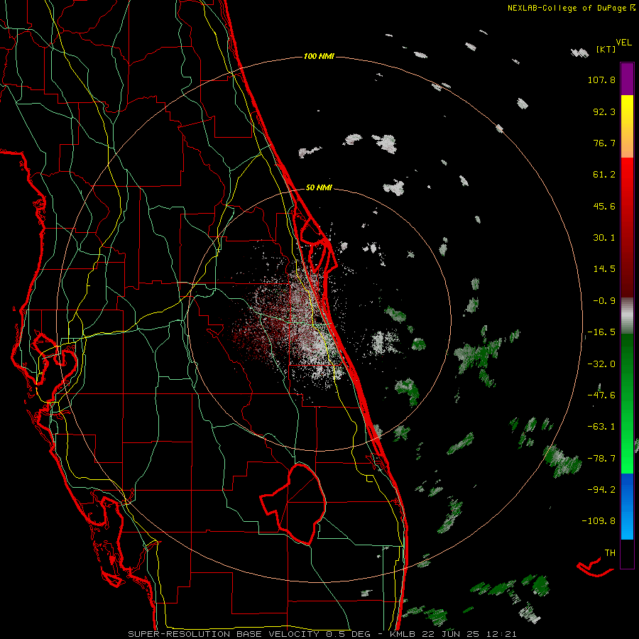Click the 61.2 velocity legend value
Screen dimensions: 639x639
[x=604, y=175]
